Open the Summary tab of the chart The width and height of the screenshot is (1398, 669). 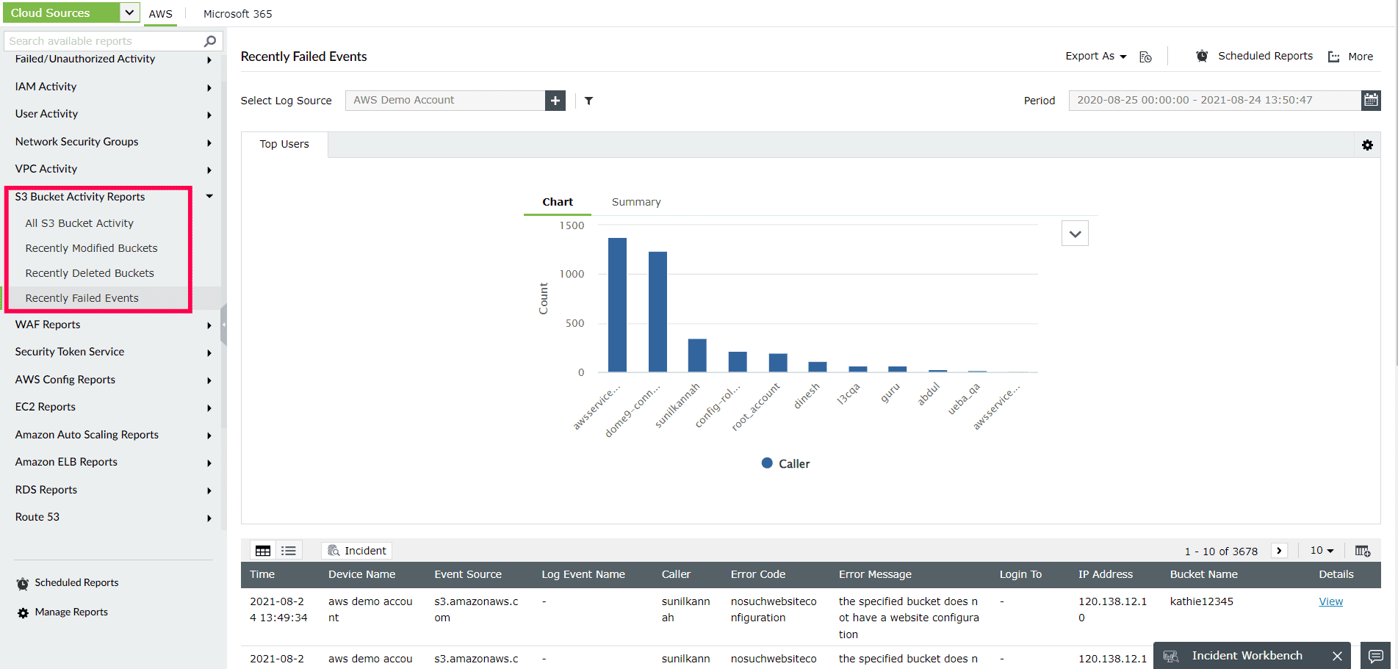click(635, 201)
